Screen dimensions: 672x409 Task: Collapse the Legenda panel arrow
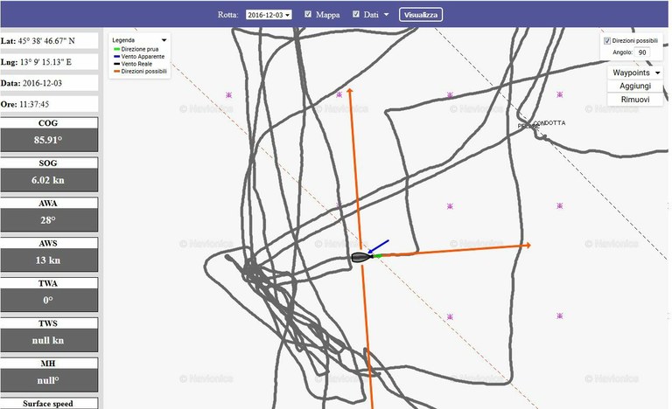pyautogui.click(x=164, y=40)
